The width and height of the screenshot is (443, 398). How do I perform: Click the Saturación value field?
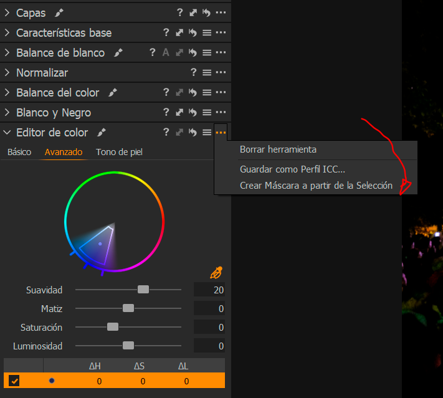(209, 327)
